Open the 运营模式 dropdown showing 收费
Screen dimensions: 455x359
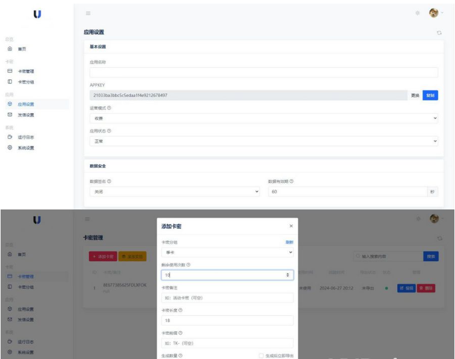pos(260,118)
